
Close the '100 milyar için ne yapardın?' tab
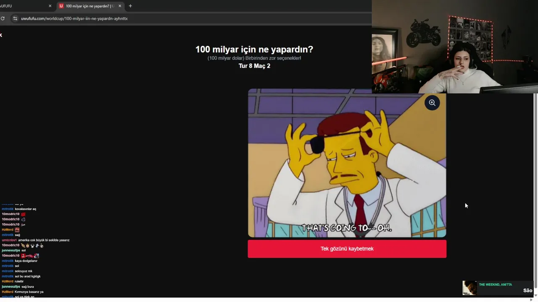coord(120,6)
